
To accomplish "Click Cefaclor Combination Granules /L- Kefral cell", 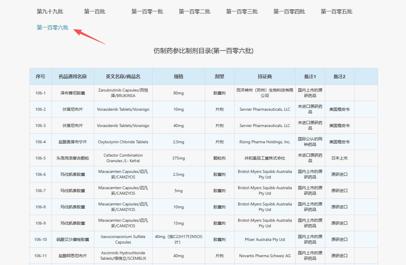I will 123,158.
